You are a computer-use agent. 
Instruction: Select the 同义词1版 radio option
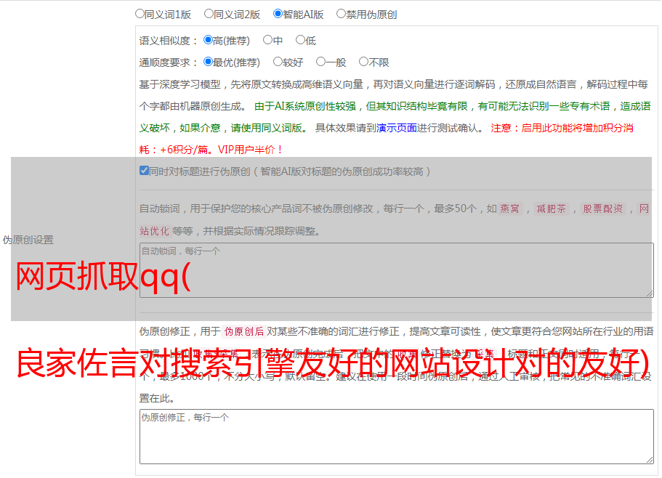140,14
